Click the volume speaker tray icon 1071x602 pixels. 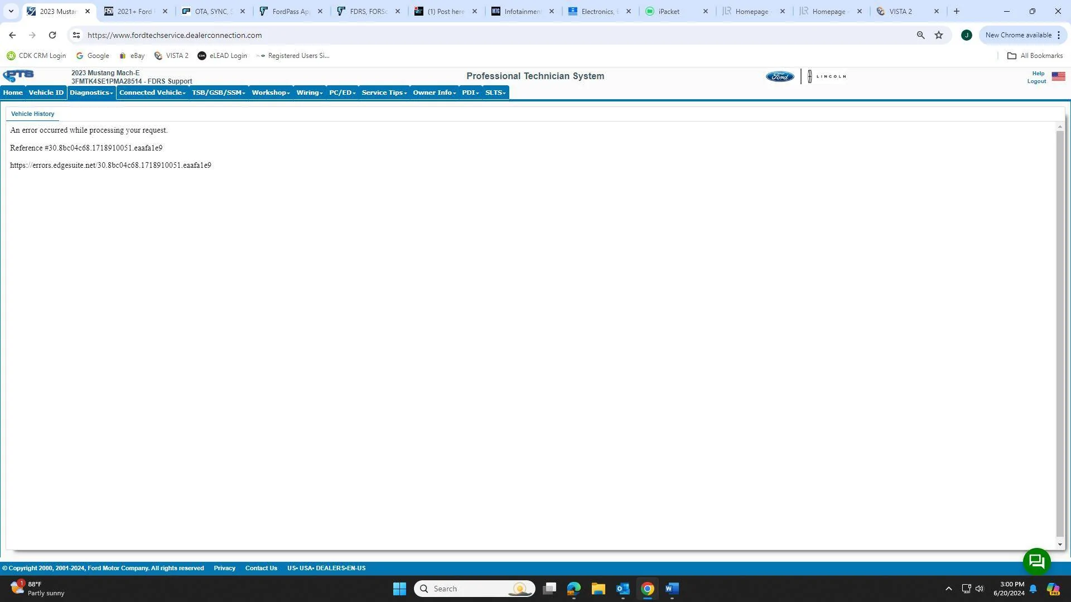[980, 589]
